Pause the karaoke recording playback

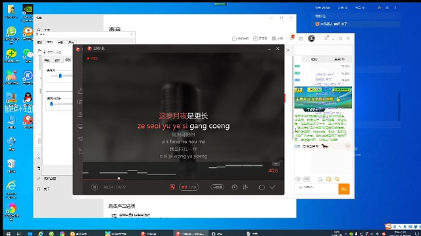95,187
